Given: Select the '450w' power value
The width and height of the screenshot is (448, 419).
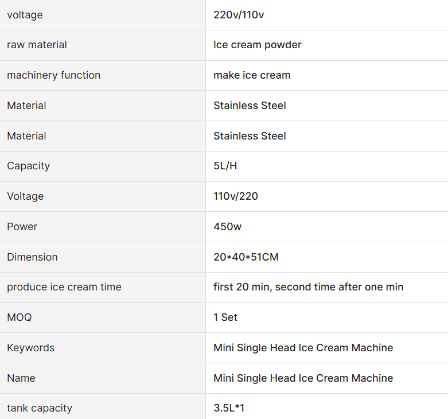Looking at the screenshot, I should coord(227,227).
